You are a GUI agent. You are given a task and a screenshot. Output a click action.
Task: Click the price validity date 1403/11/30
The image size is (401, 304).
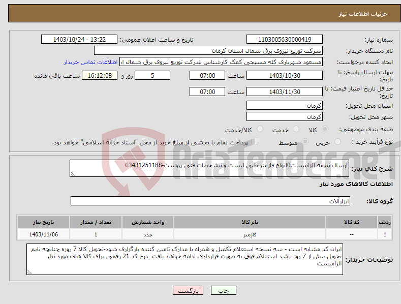(x=285, y=92)
